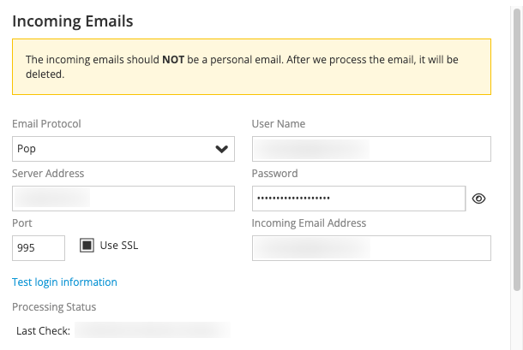The image size is (523, 350).
Task: Click the Port label text
Action: pos(22,223)
